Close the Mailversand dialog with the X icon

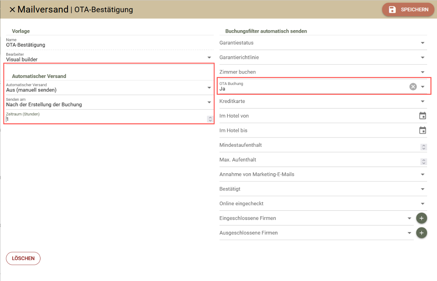(x=12, y=10)
